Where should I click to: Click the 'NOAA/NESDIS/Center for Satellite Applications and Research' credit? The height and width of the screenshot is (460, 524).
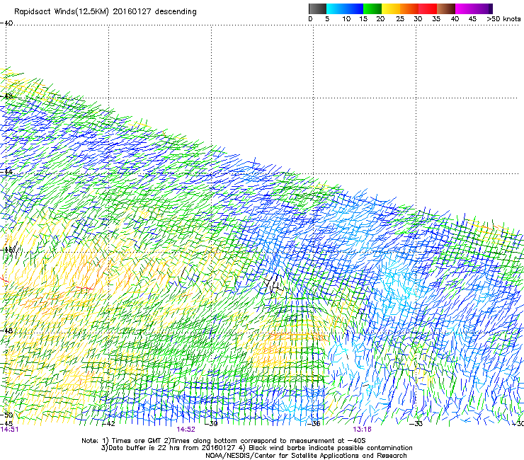pyautogui.click(x=306, y=456)
